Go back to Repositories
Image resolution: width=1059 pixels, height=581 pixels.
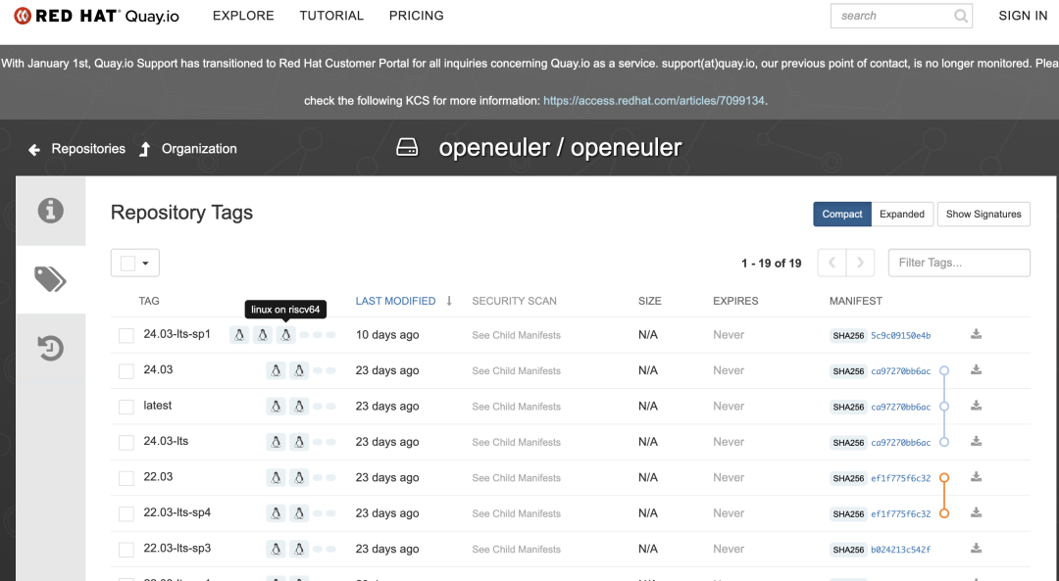click(x=88, y=149)
